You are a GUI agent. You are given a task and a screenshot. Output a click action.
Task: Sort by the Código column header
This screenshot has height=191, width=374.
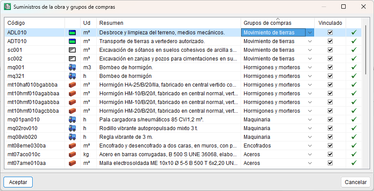click(x=35, y=23)
